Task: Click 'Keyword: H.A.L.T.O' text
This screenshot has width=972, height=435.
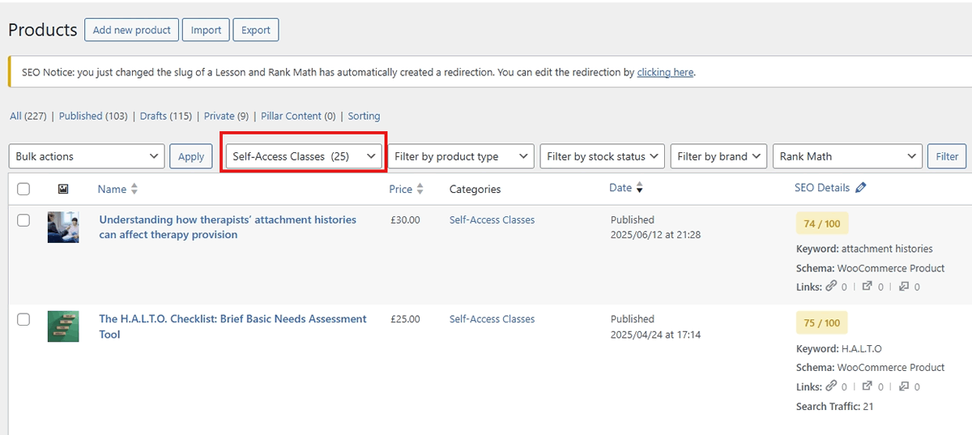Action: [x=838, y=349]
